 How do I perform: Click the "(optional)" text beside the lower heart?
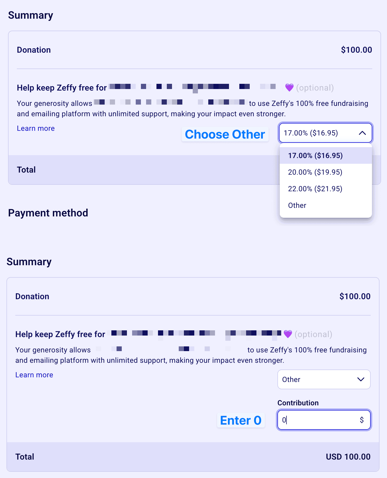tap(313, 334)
